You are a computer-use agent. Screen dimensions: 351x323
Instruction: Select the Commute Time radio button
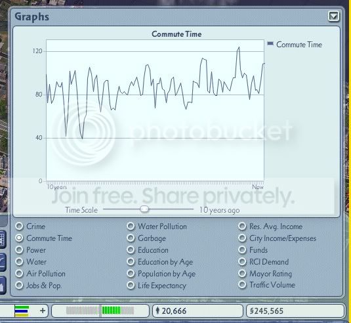point(19,238)
